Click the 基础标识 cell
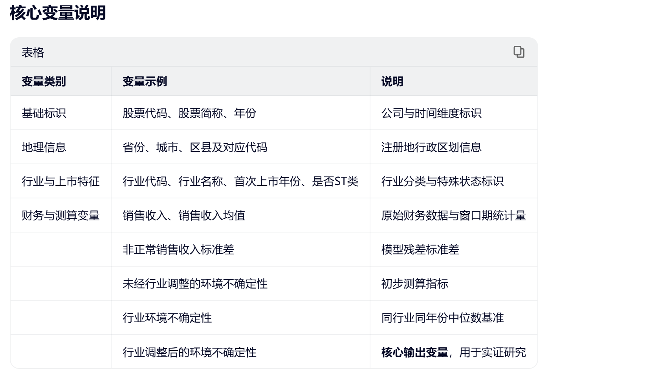This screenshot has width=669, height=376. tap(44, 113)
